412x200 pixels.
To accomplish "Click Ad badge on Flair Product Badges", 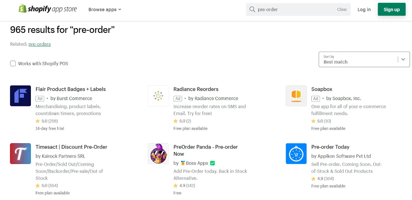I will (x=40, y=98).
